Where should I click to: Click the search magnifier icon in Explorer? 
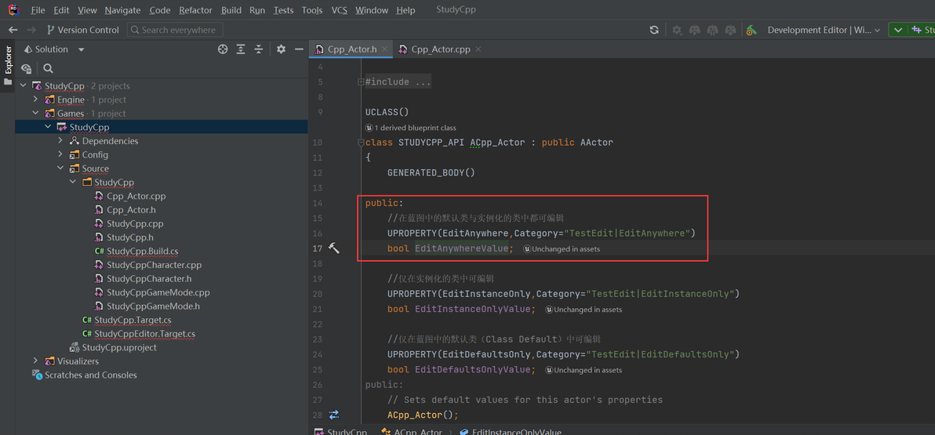pyautogui.click(x=48, y=69)
